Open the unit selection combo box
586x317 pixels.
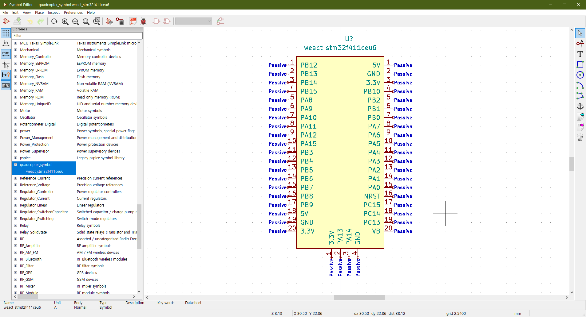[194, 21]
